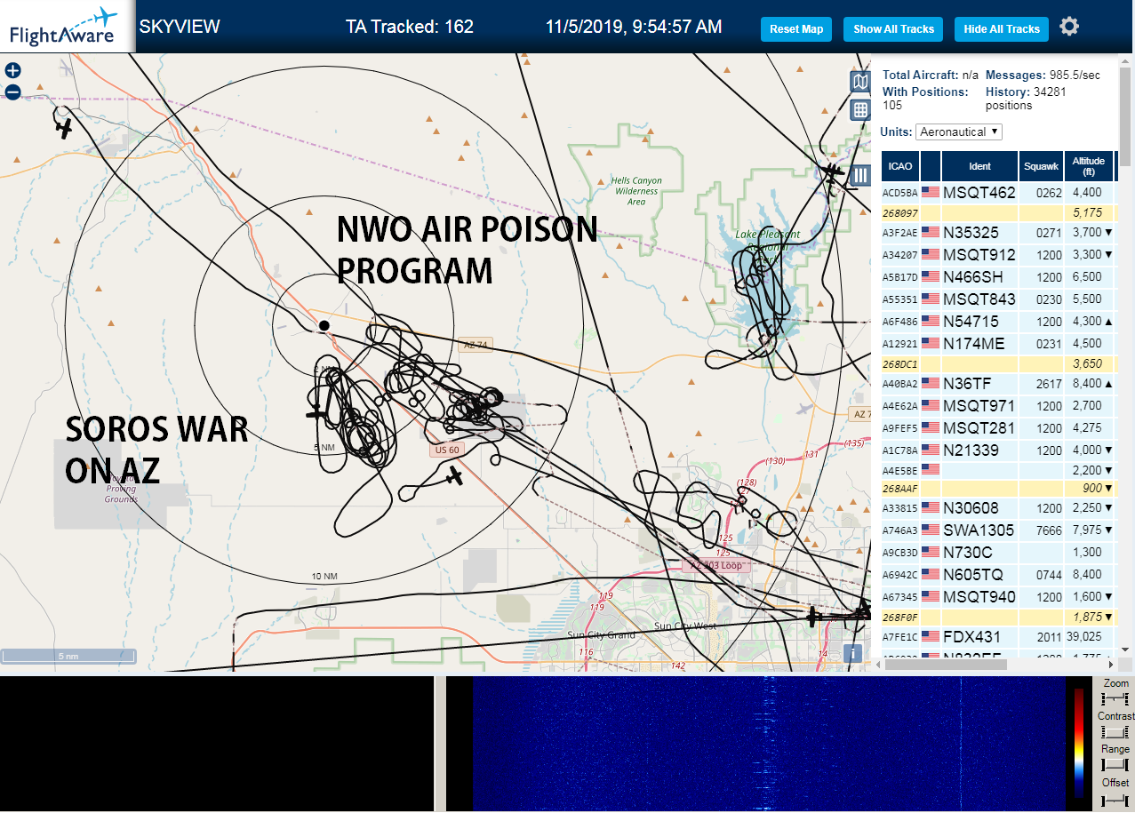The width and height of the screenshot is (1135, 813).
Task: Select the row with ICAO 268097
Action: (x=999, y=213)
